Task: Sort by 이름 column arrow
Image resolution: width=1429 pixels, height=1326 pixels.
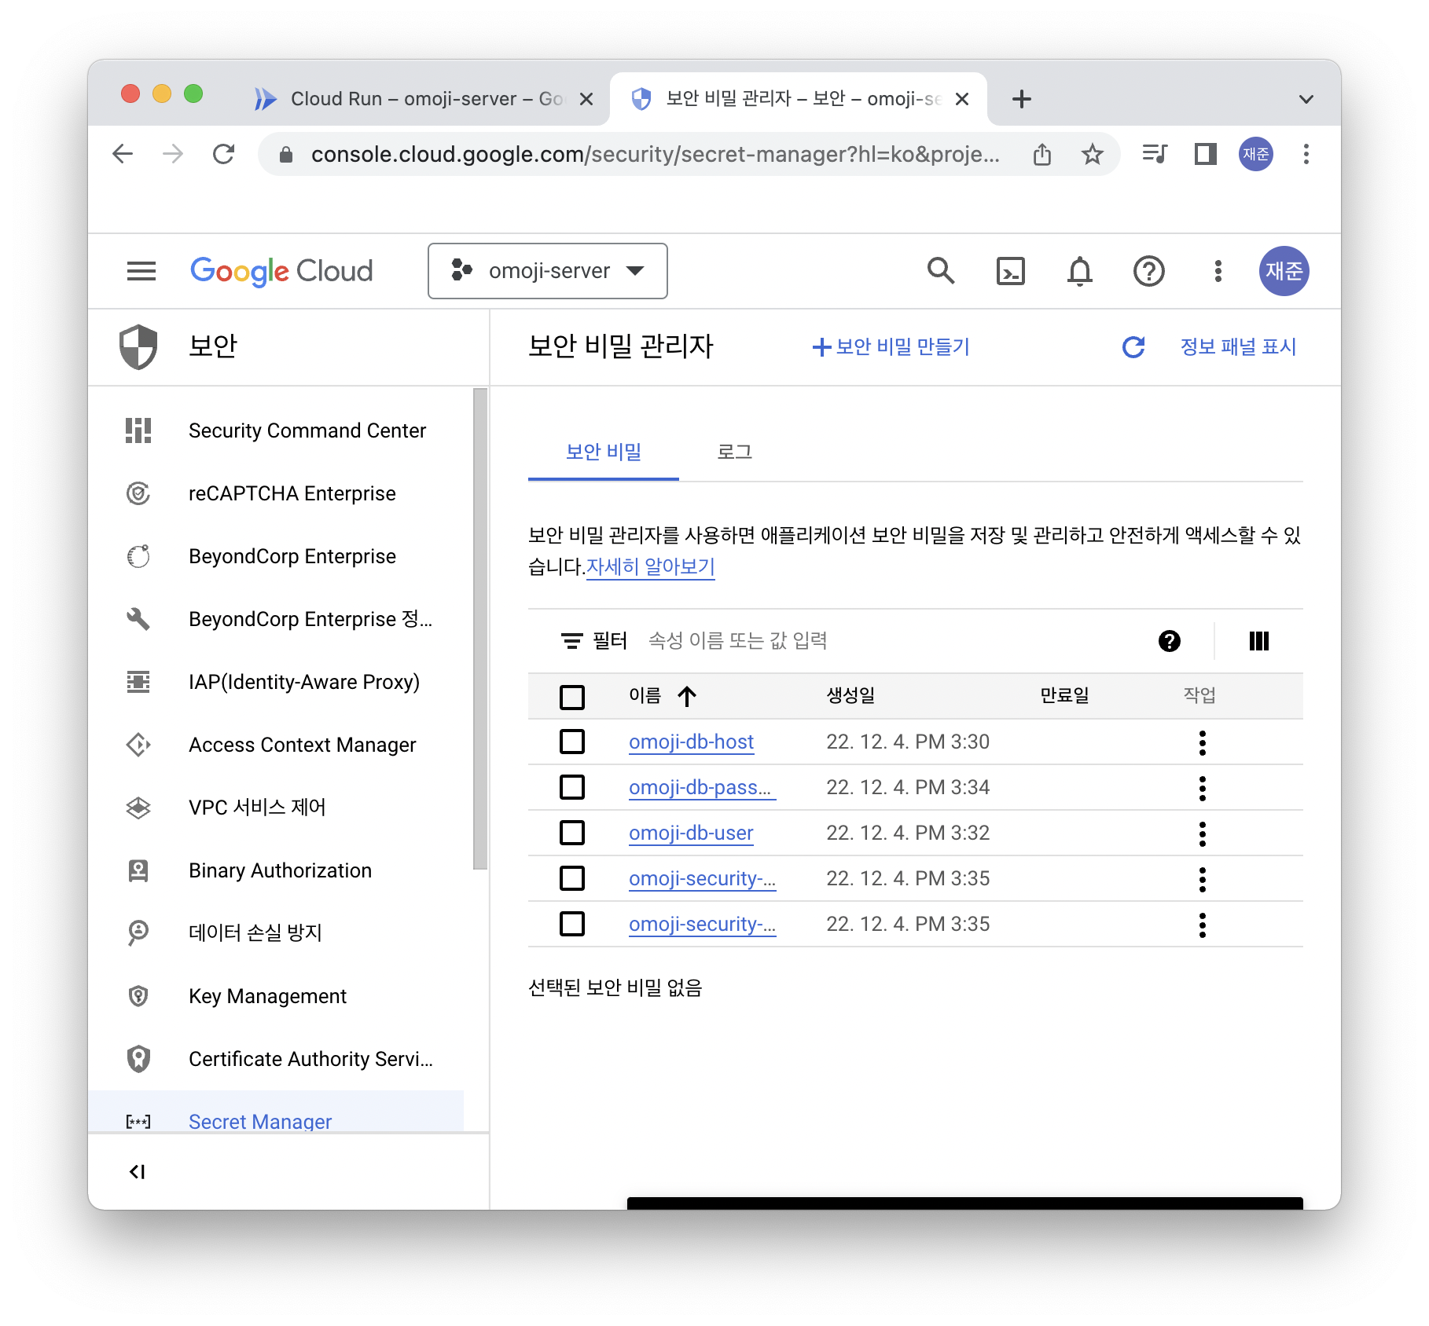Action: [x=687, y=696]
